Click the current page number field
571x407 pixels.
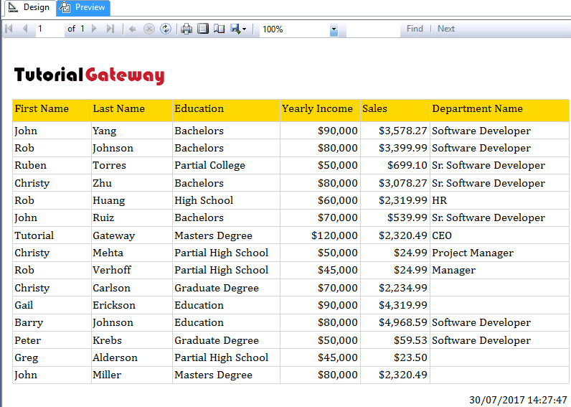(x=49, y=29)
